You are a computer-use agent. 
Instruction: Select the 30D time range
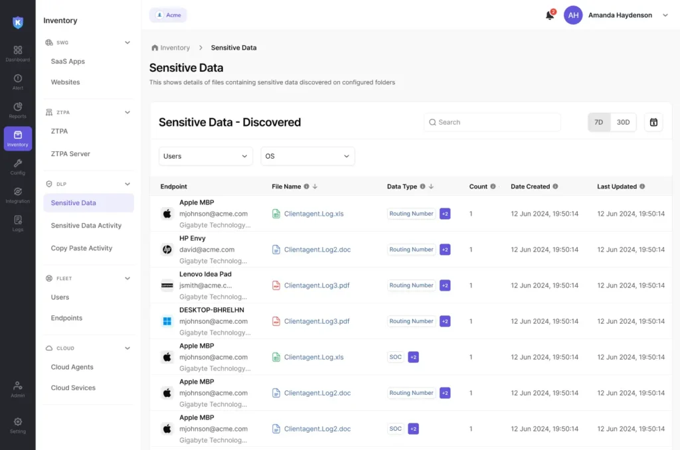(623, 122)
